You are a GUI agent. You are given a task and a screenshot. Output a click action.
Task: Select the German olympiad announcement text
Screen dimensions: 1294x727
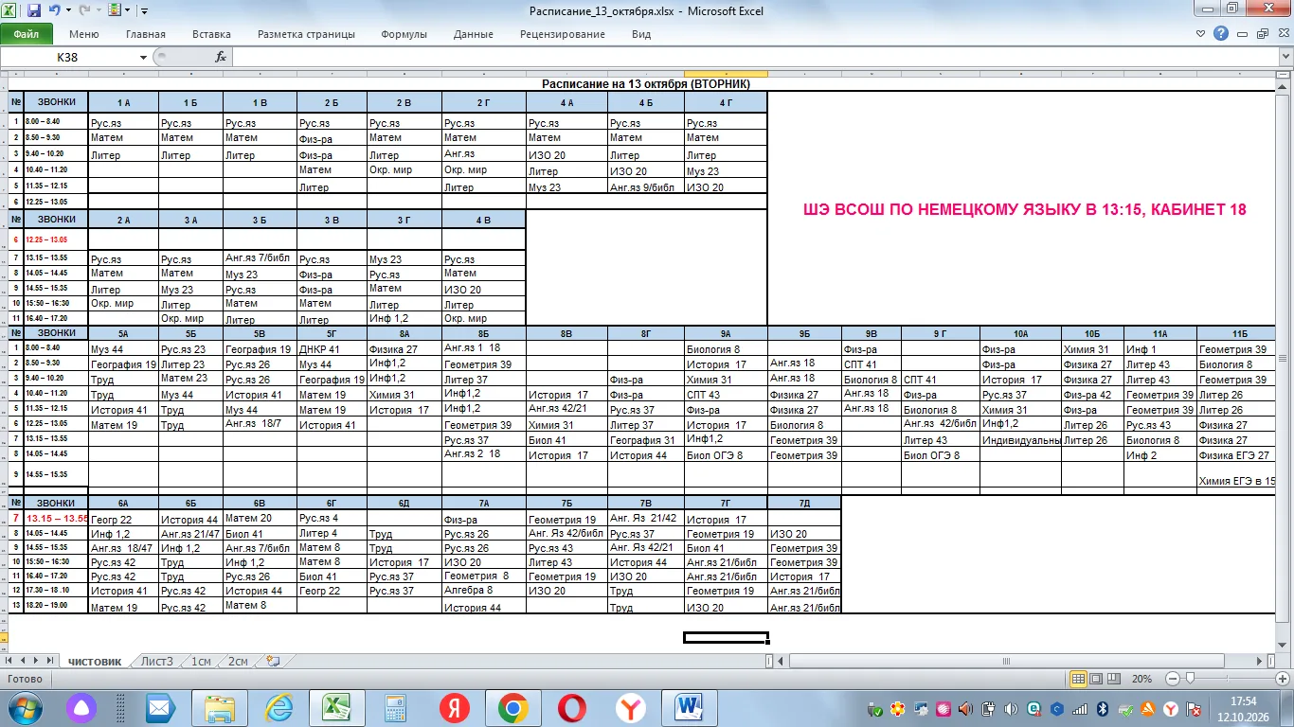(x=1024, y=209)
